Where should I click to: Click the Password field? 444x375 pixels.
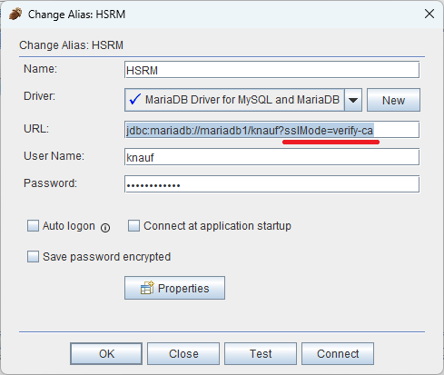(x=271, y=184)
